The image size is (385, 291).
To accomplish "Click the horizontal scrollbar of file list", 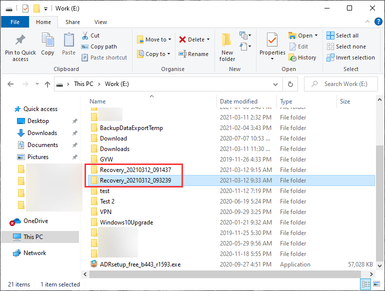I will [225, 274].
